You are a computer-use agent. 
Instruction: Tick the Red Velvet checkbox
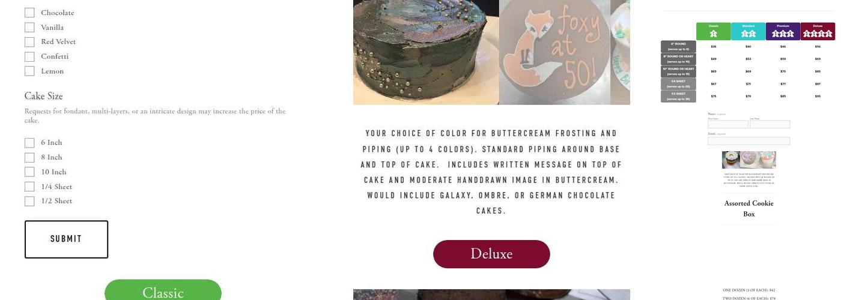pos(29,42)
